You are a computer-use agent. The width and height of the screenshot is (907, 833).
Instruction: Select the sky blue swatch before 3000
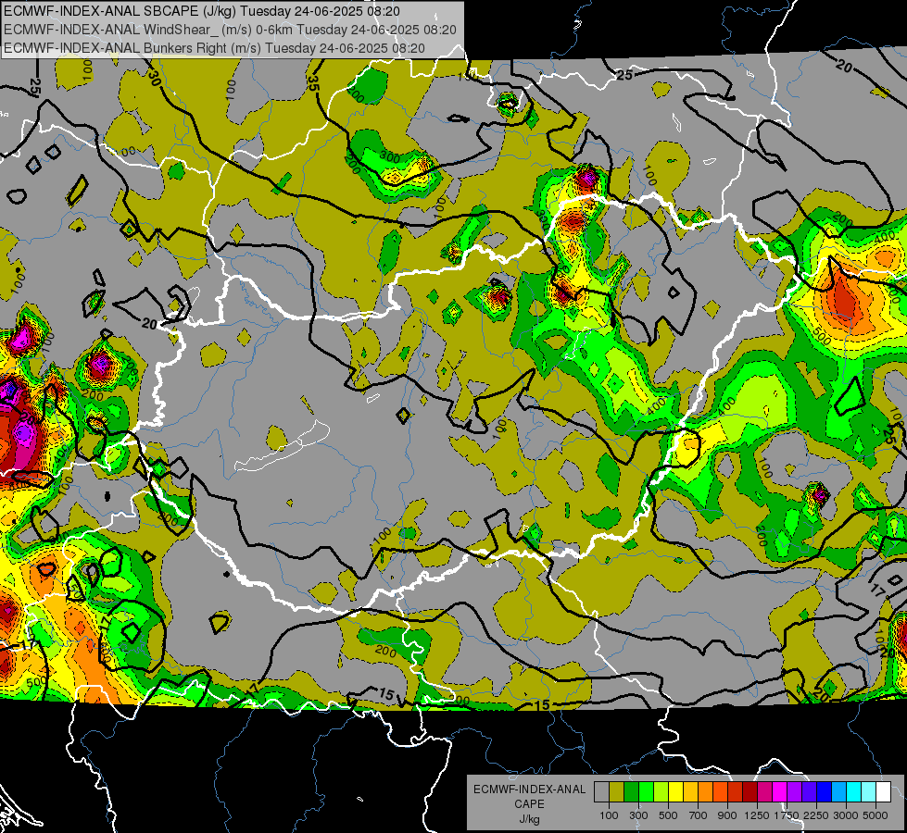tap(838, 792)
